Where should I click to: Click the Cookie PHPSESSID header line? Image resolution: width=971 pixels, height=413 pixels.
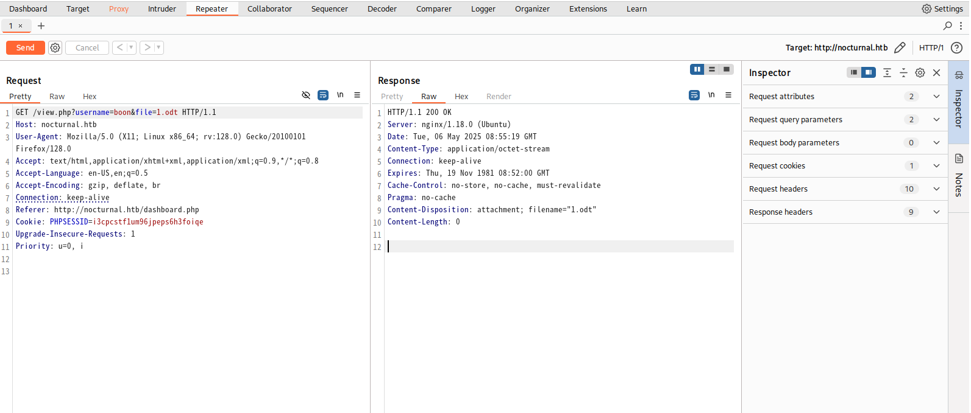click(110, 222)
